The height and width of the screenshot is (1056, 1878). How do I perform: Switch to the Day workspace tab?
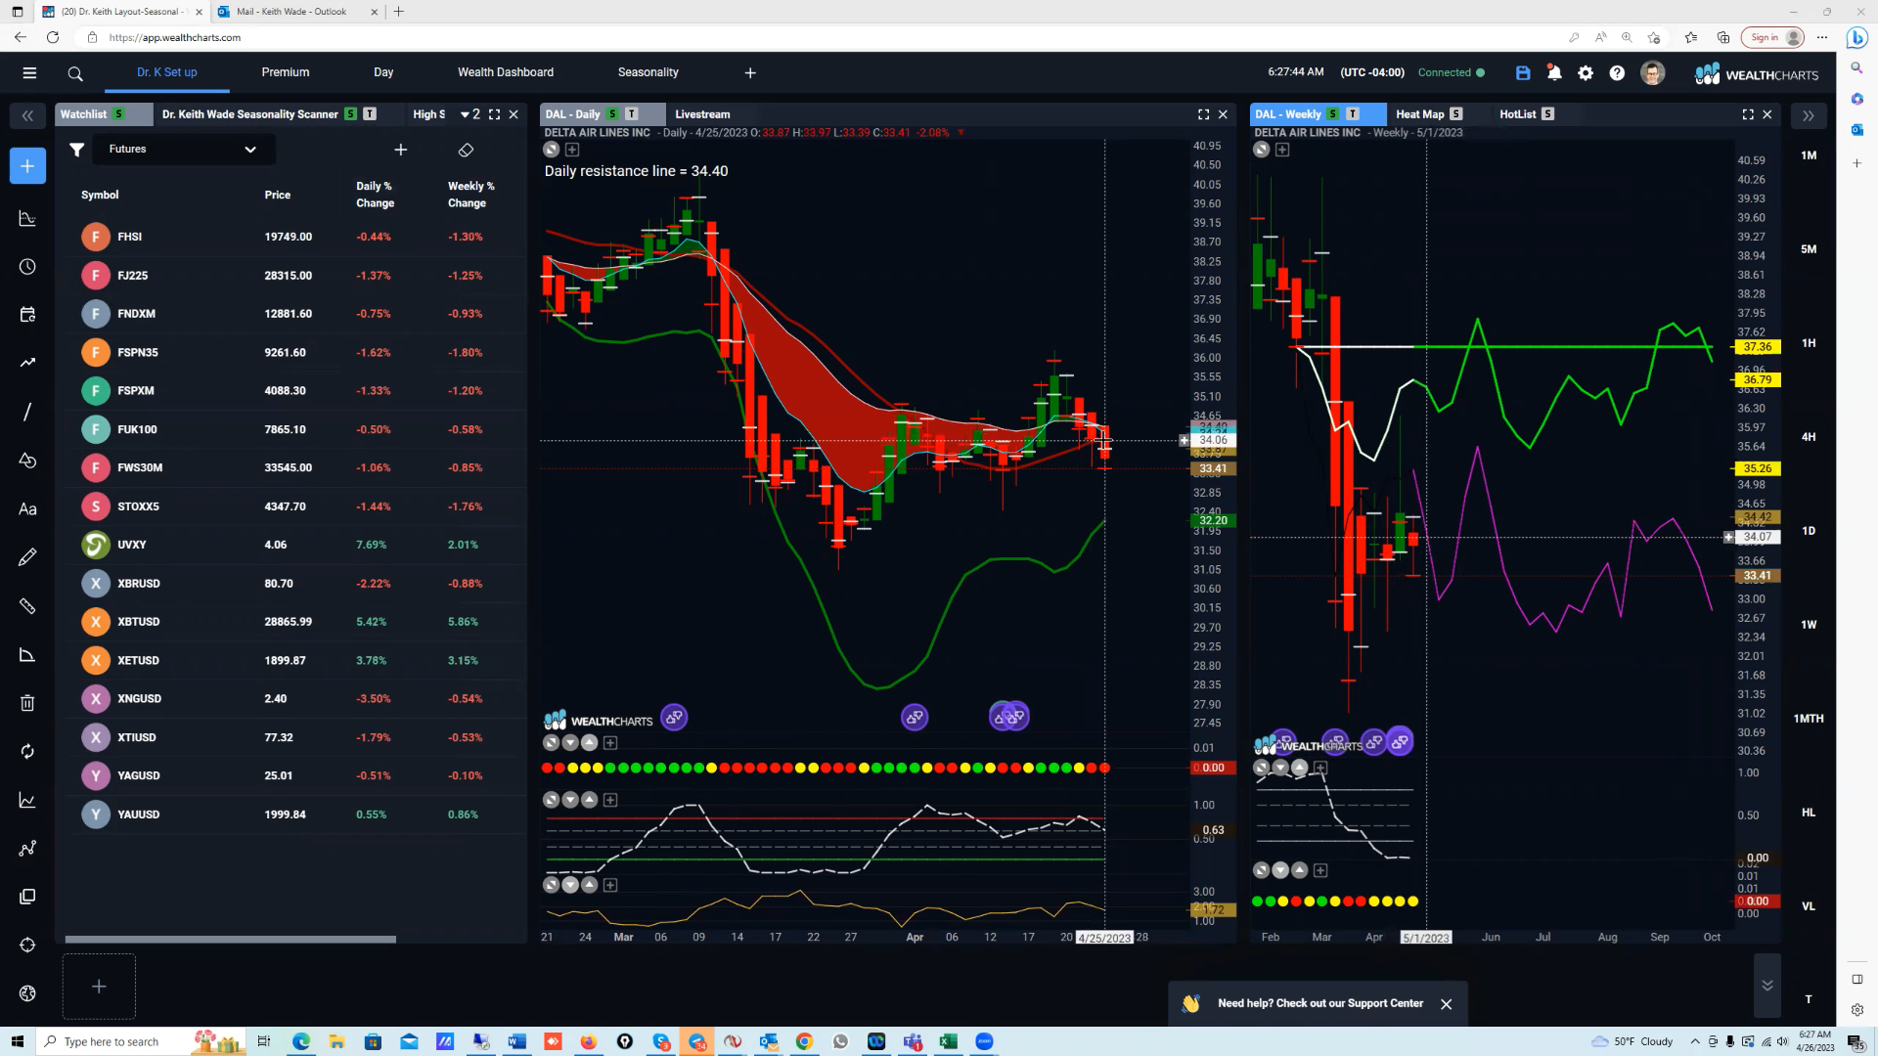[x=383, y=72]
